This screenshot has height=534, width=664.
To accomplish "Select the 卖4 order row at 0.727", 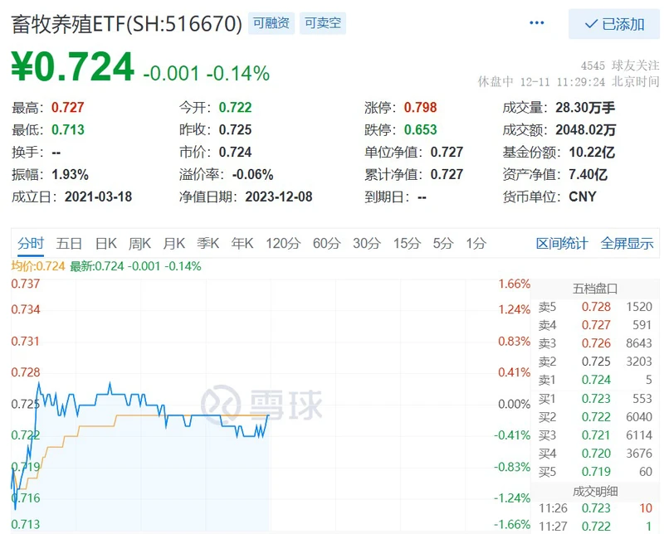I will click(595, 325).
